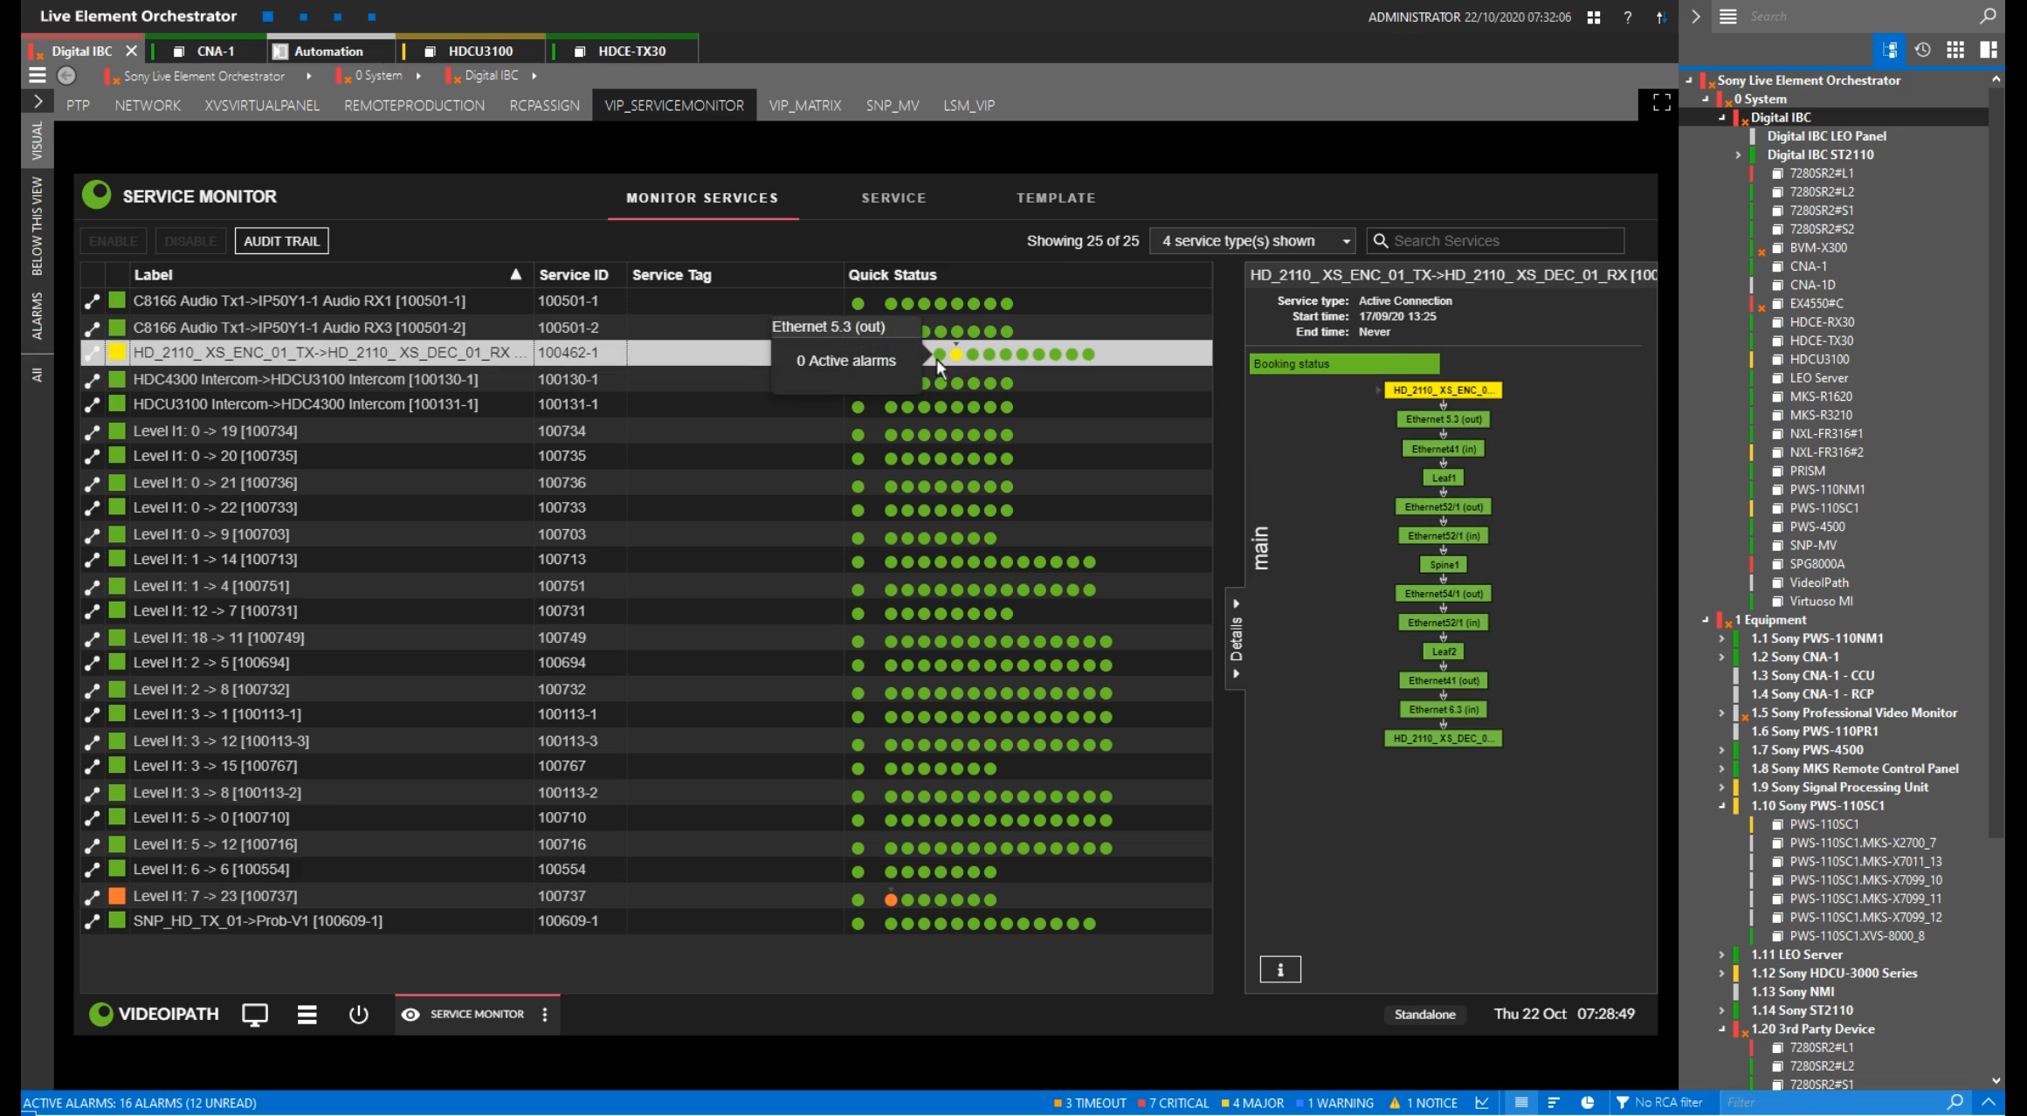Select the HDCU3100 device in tree

click(x=1819, y=360)
